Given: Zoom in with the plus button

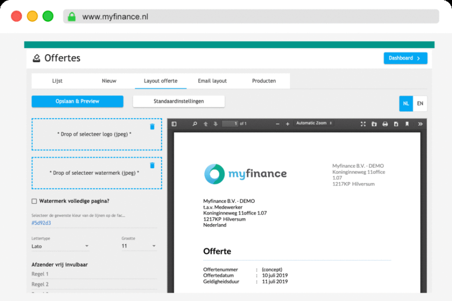Looking at the screenshot, I should (x=288, y=123).
